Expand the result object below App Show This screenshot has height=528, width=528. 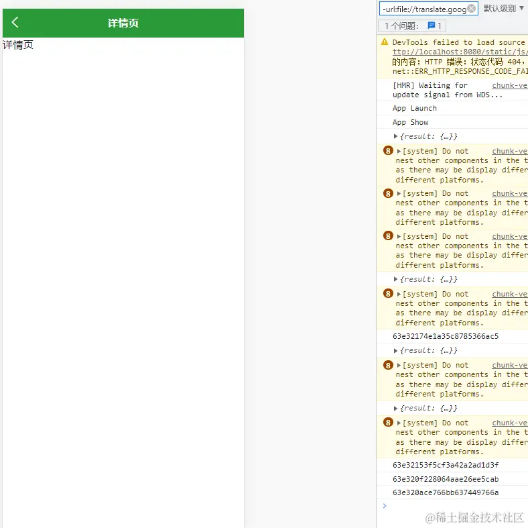[395, 136]
